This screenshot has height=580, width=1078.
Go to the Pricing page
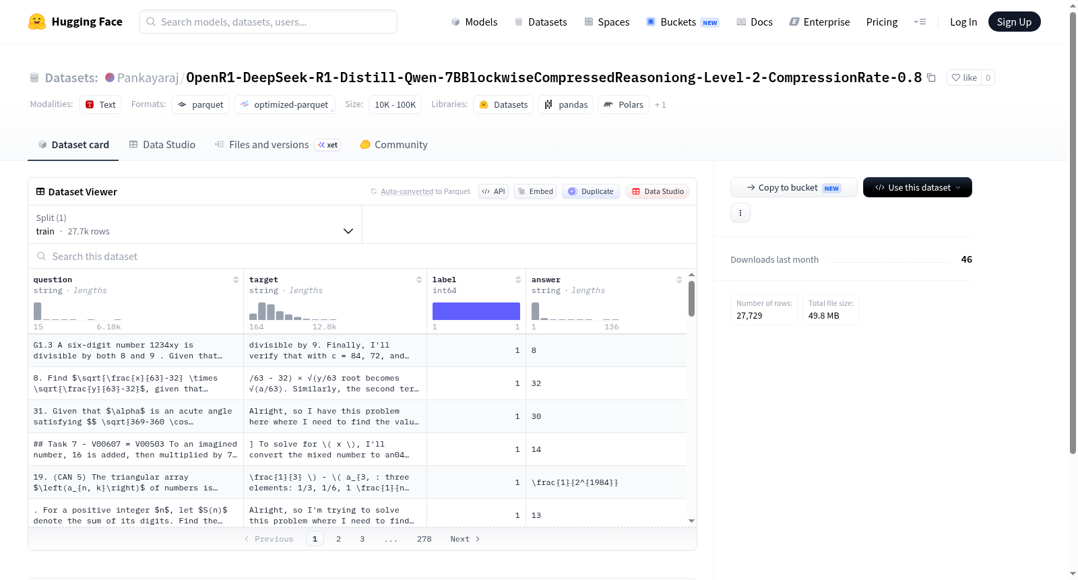882,22
